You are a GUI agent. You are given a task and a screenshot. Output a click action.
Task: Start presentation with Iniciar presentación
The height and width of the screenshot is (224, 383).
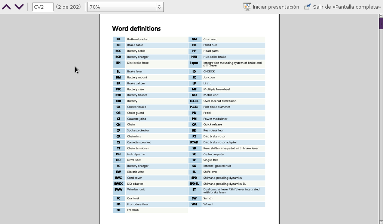pos(276,7)
